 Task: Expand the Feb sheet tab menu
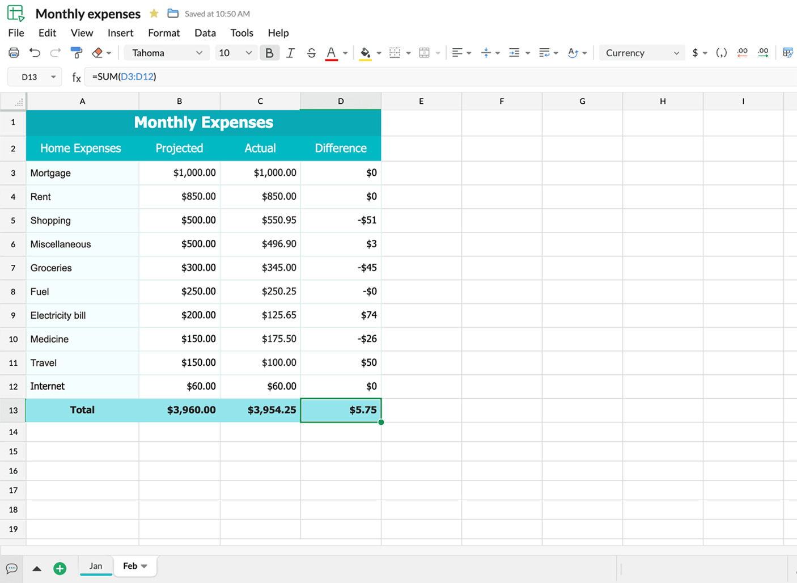(x=144, y=566)
